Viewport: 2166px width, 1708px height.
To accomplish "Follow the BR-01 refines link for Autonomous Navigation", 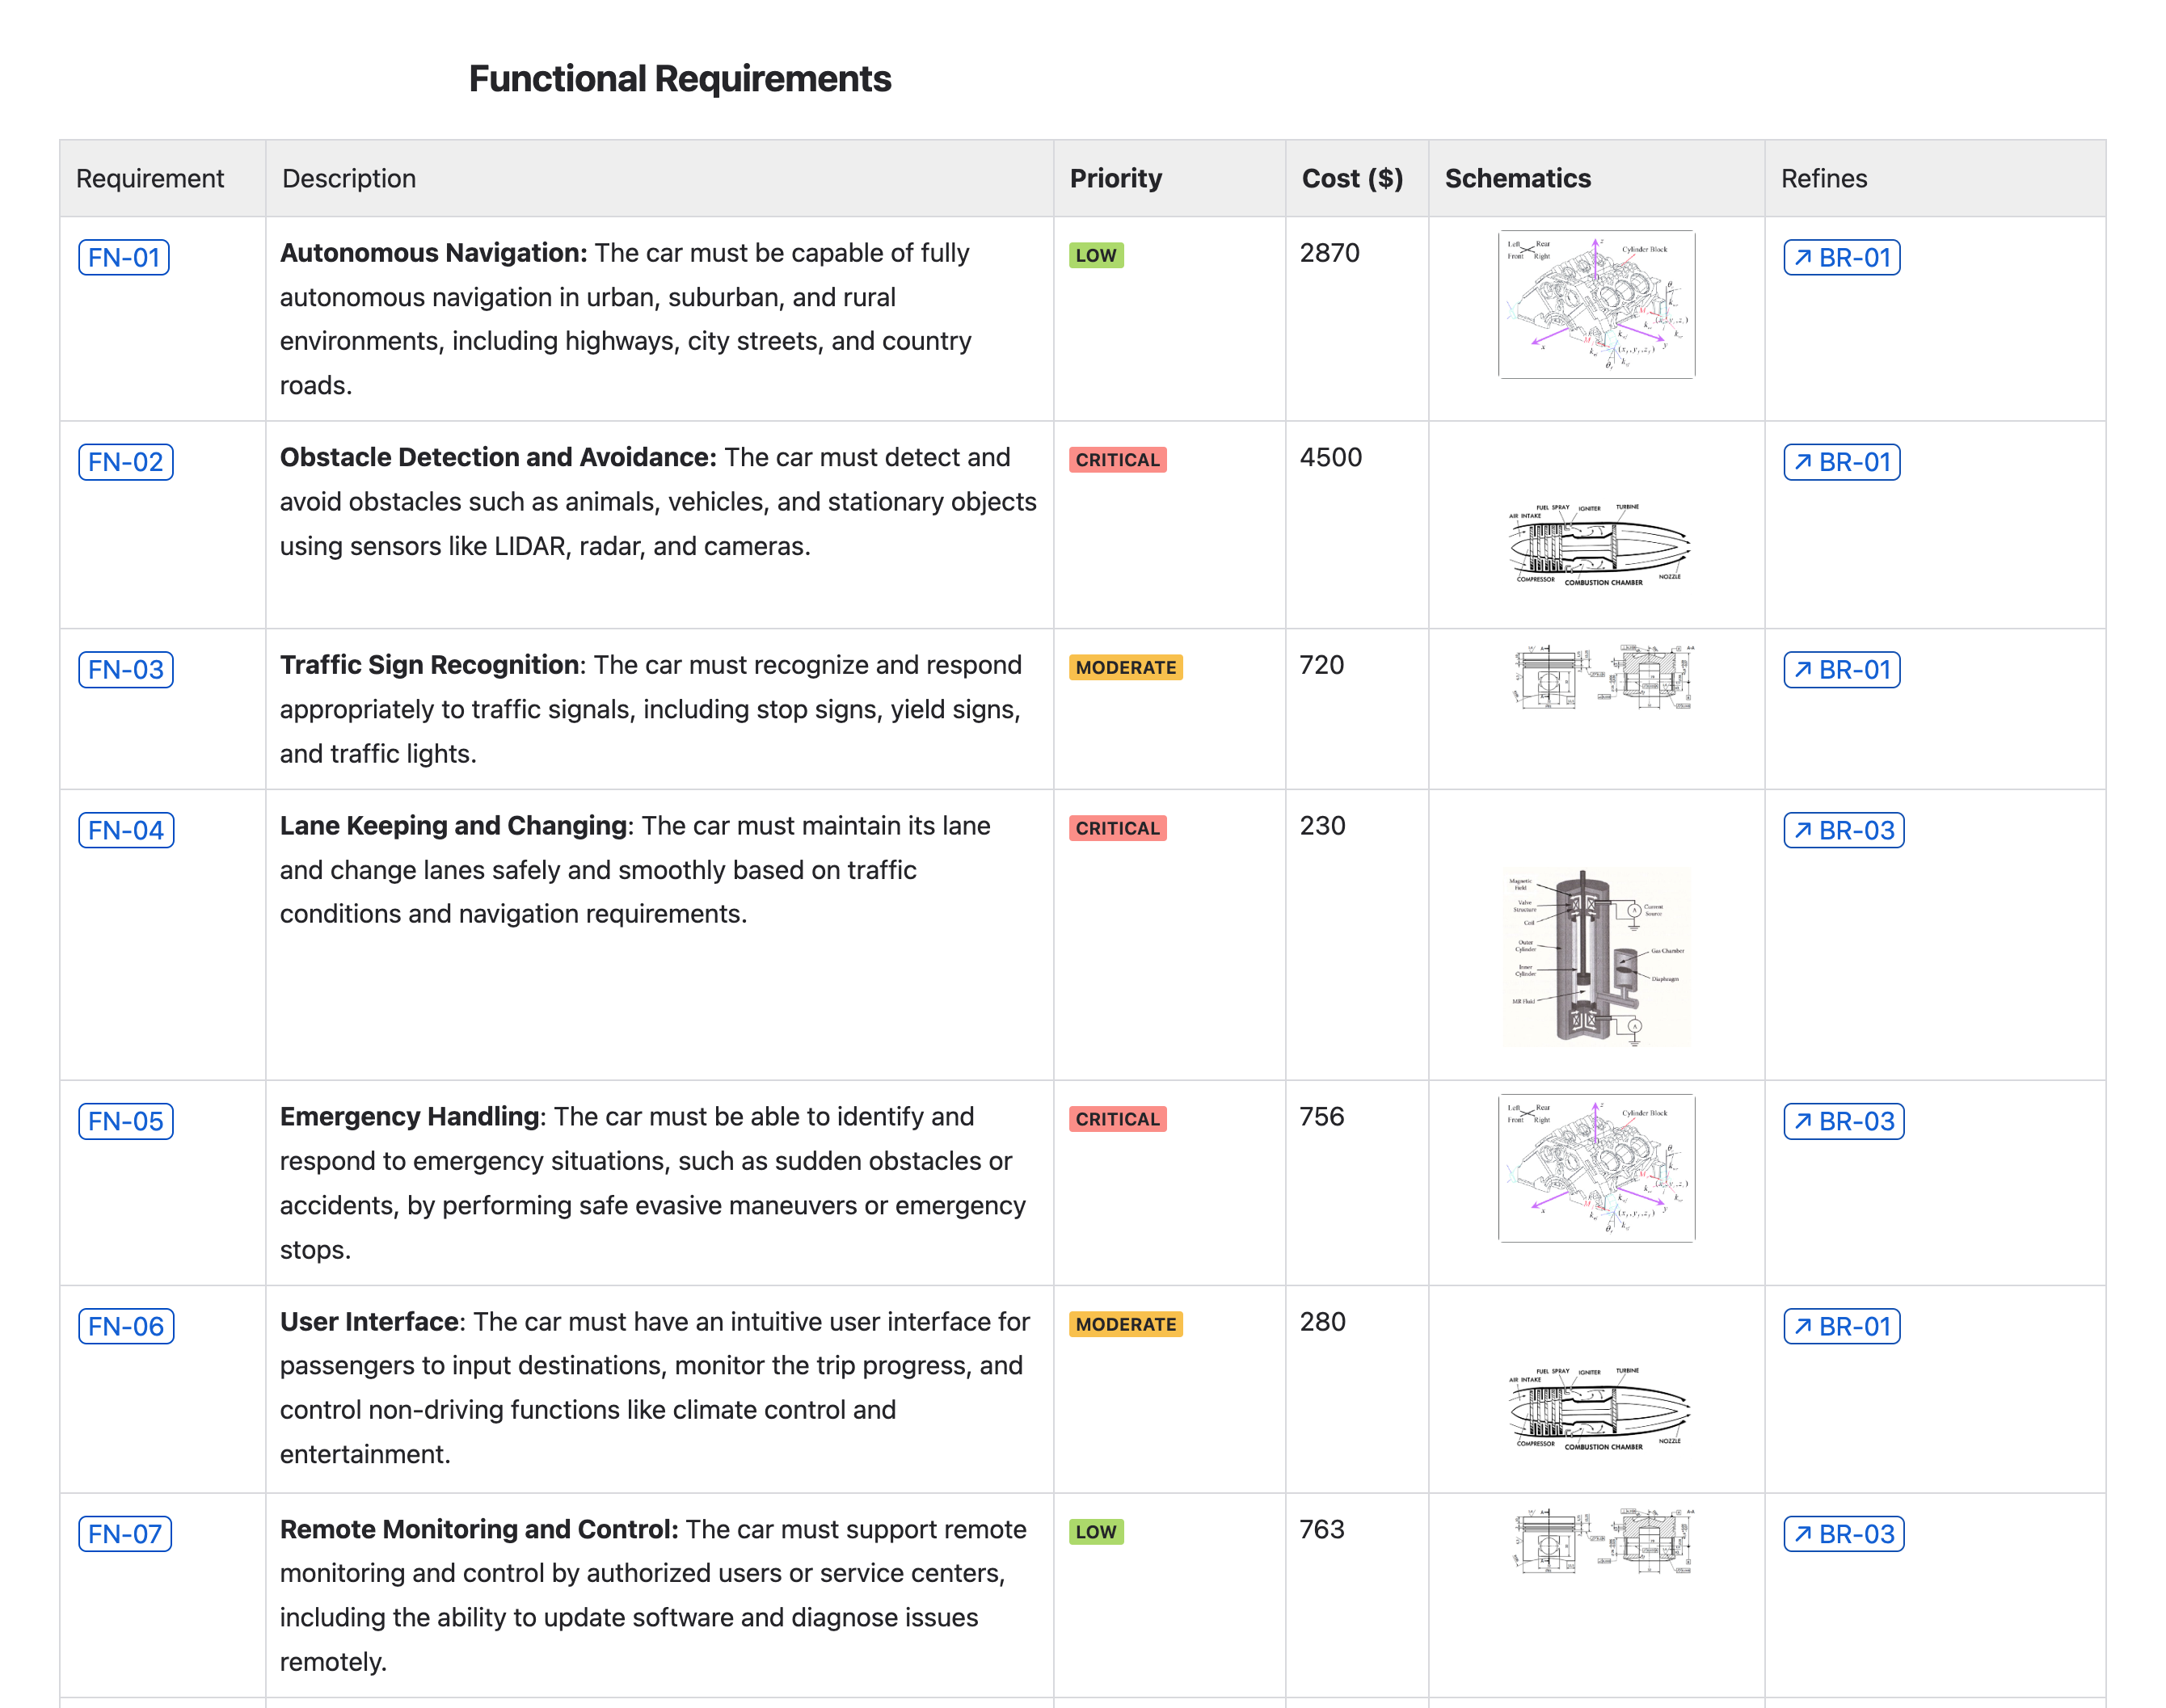I will 1842,257.
